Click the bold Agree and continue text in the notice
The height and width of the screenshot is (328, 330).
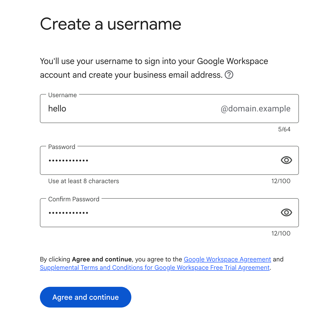pyautogui.click(x=102, y=259)
